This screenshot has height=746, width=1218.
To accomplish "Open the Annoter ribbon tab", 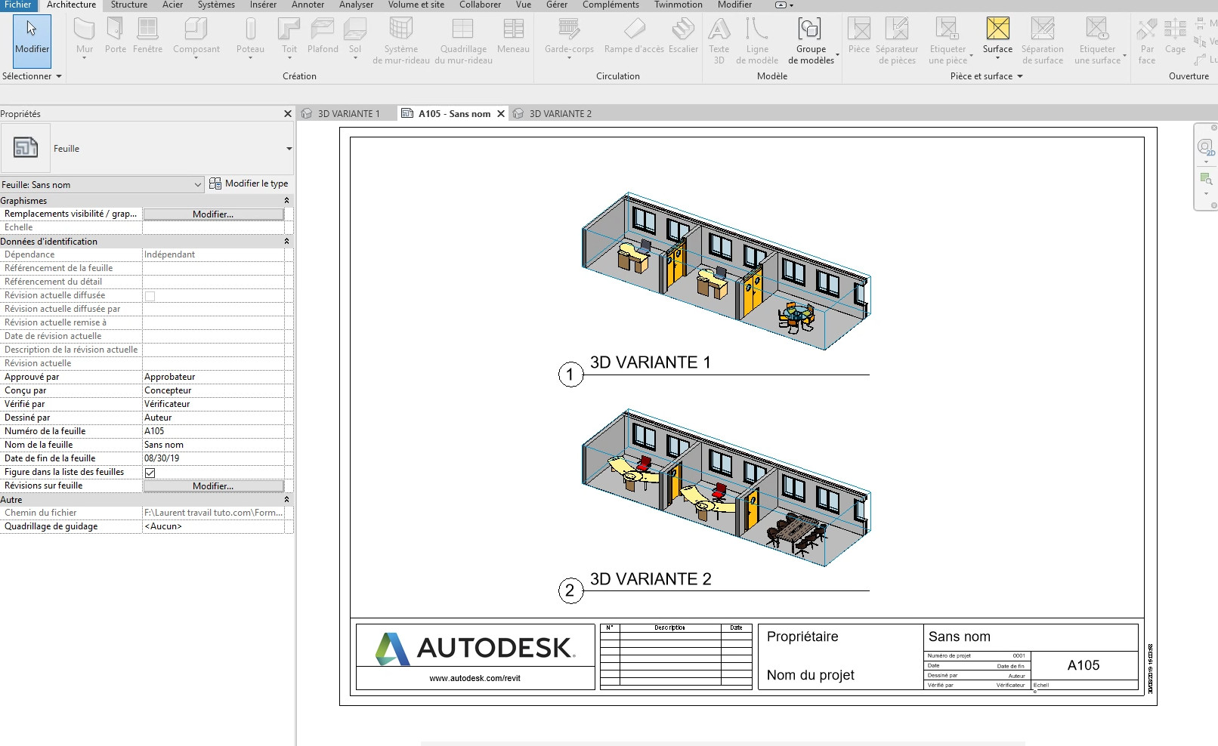I will click(x=308, y=5).
